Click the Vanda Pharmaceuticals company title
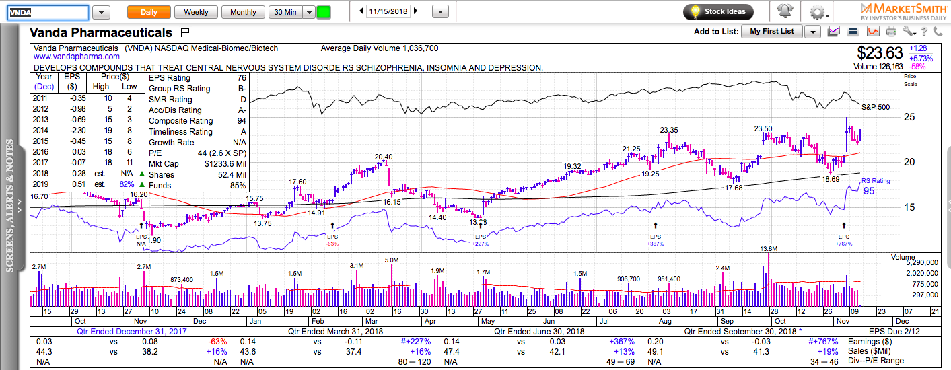951x370 pixels. pos(101,32)
